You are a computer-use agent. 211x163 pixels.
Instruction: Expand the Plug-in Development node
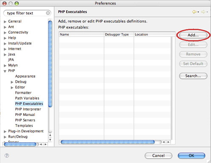tap(5, 132)
